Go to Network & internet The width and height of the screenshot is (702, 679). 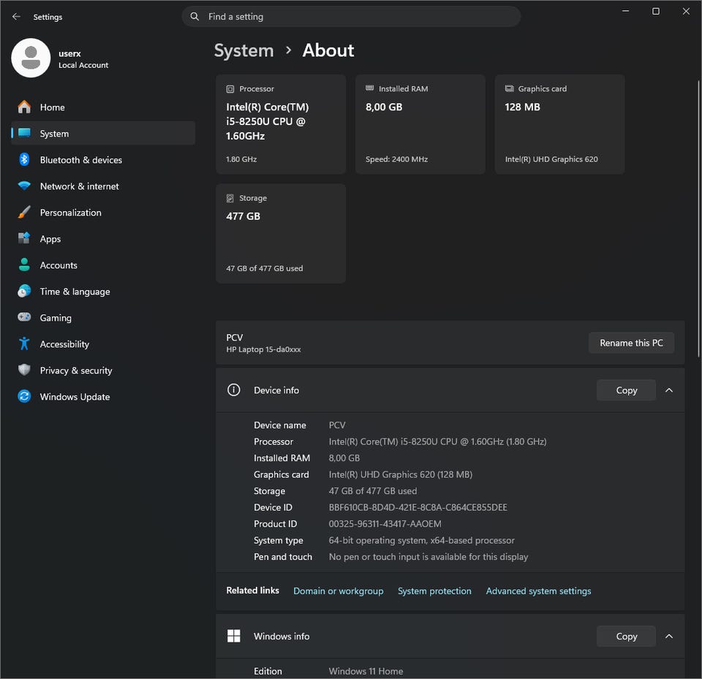point(103,186)
